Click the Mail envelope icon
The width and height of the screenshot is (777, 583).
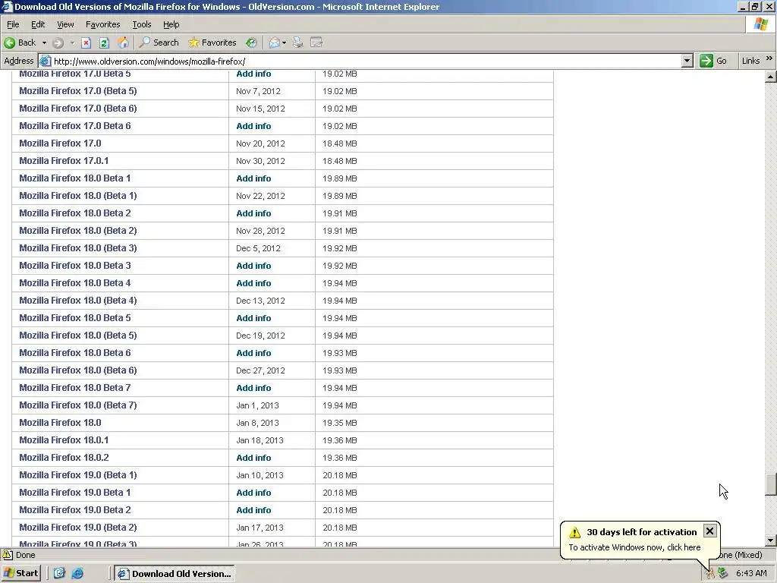click(275, 43)
